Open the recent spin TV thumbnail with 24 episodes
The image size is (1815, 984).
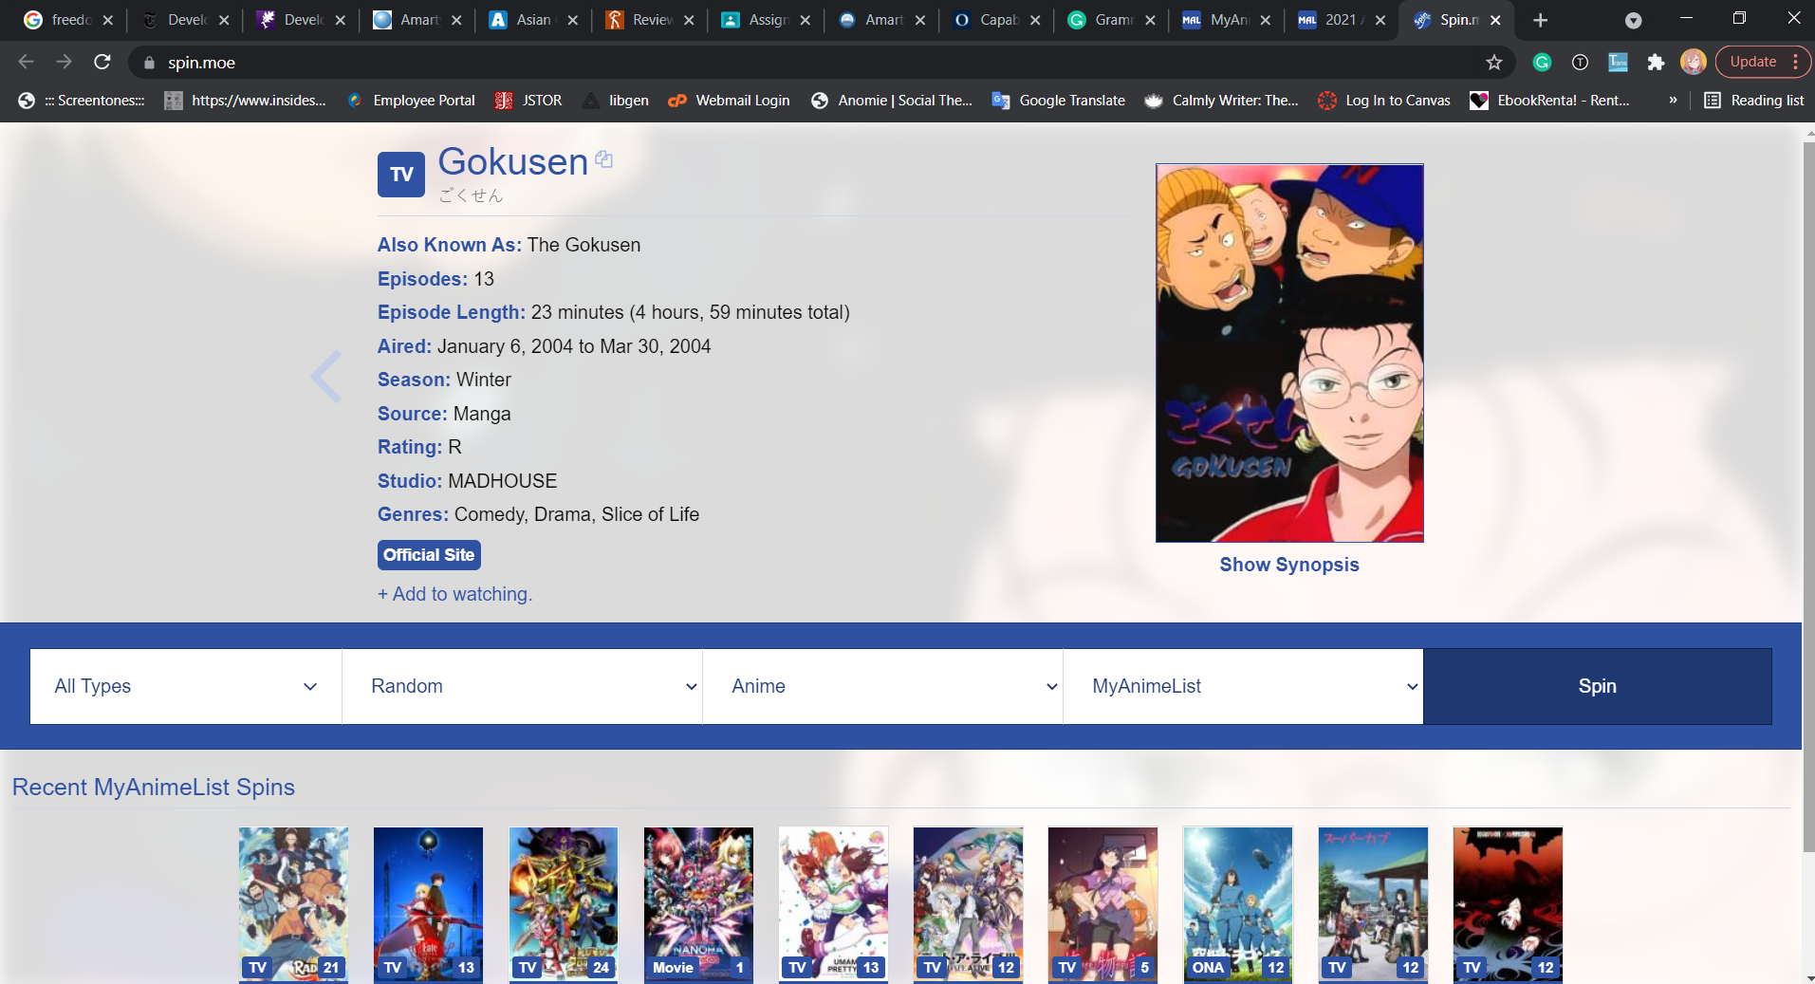point(564,904)
